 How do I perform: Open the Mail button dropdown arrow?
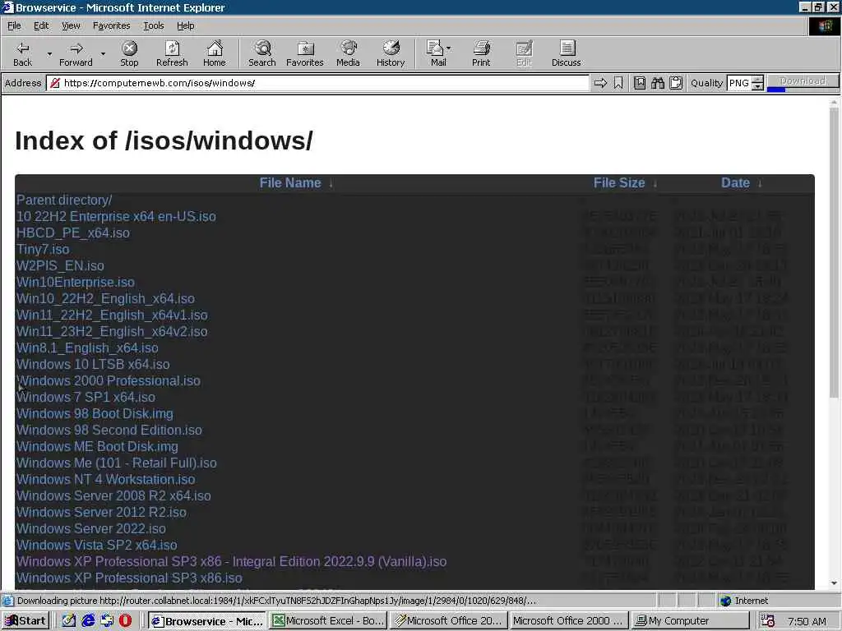coord(449,48)
